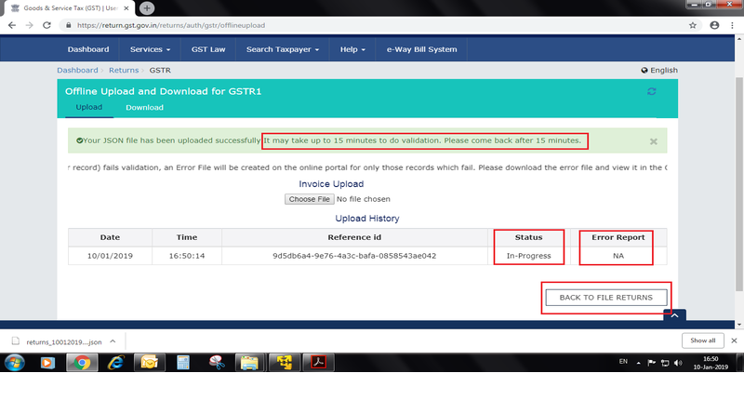
Task: Click the browser forward arrow
Action: coord(30,25)
